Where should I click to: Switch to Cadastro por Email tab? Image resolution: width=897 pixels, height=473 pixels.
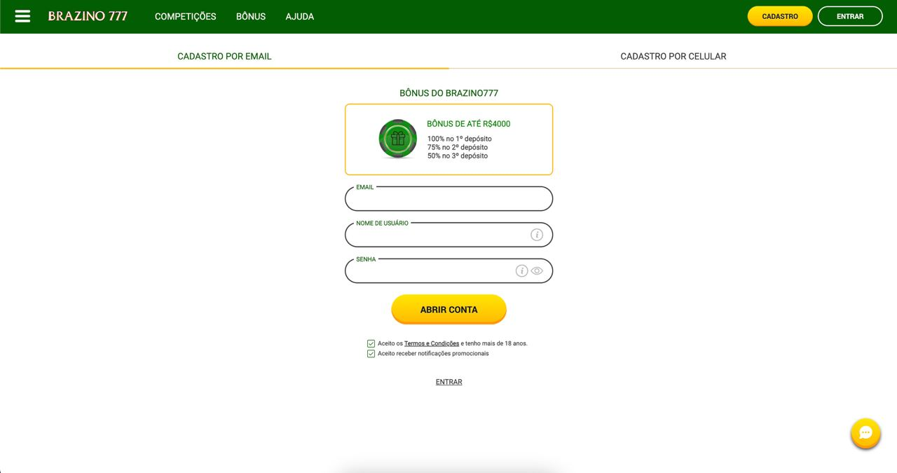pyautogui.click(x=224, y=56)
